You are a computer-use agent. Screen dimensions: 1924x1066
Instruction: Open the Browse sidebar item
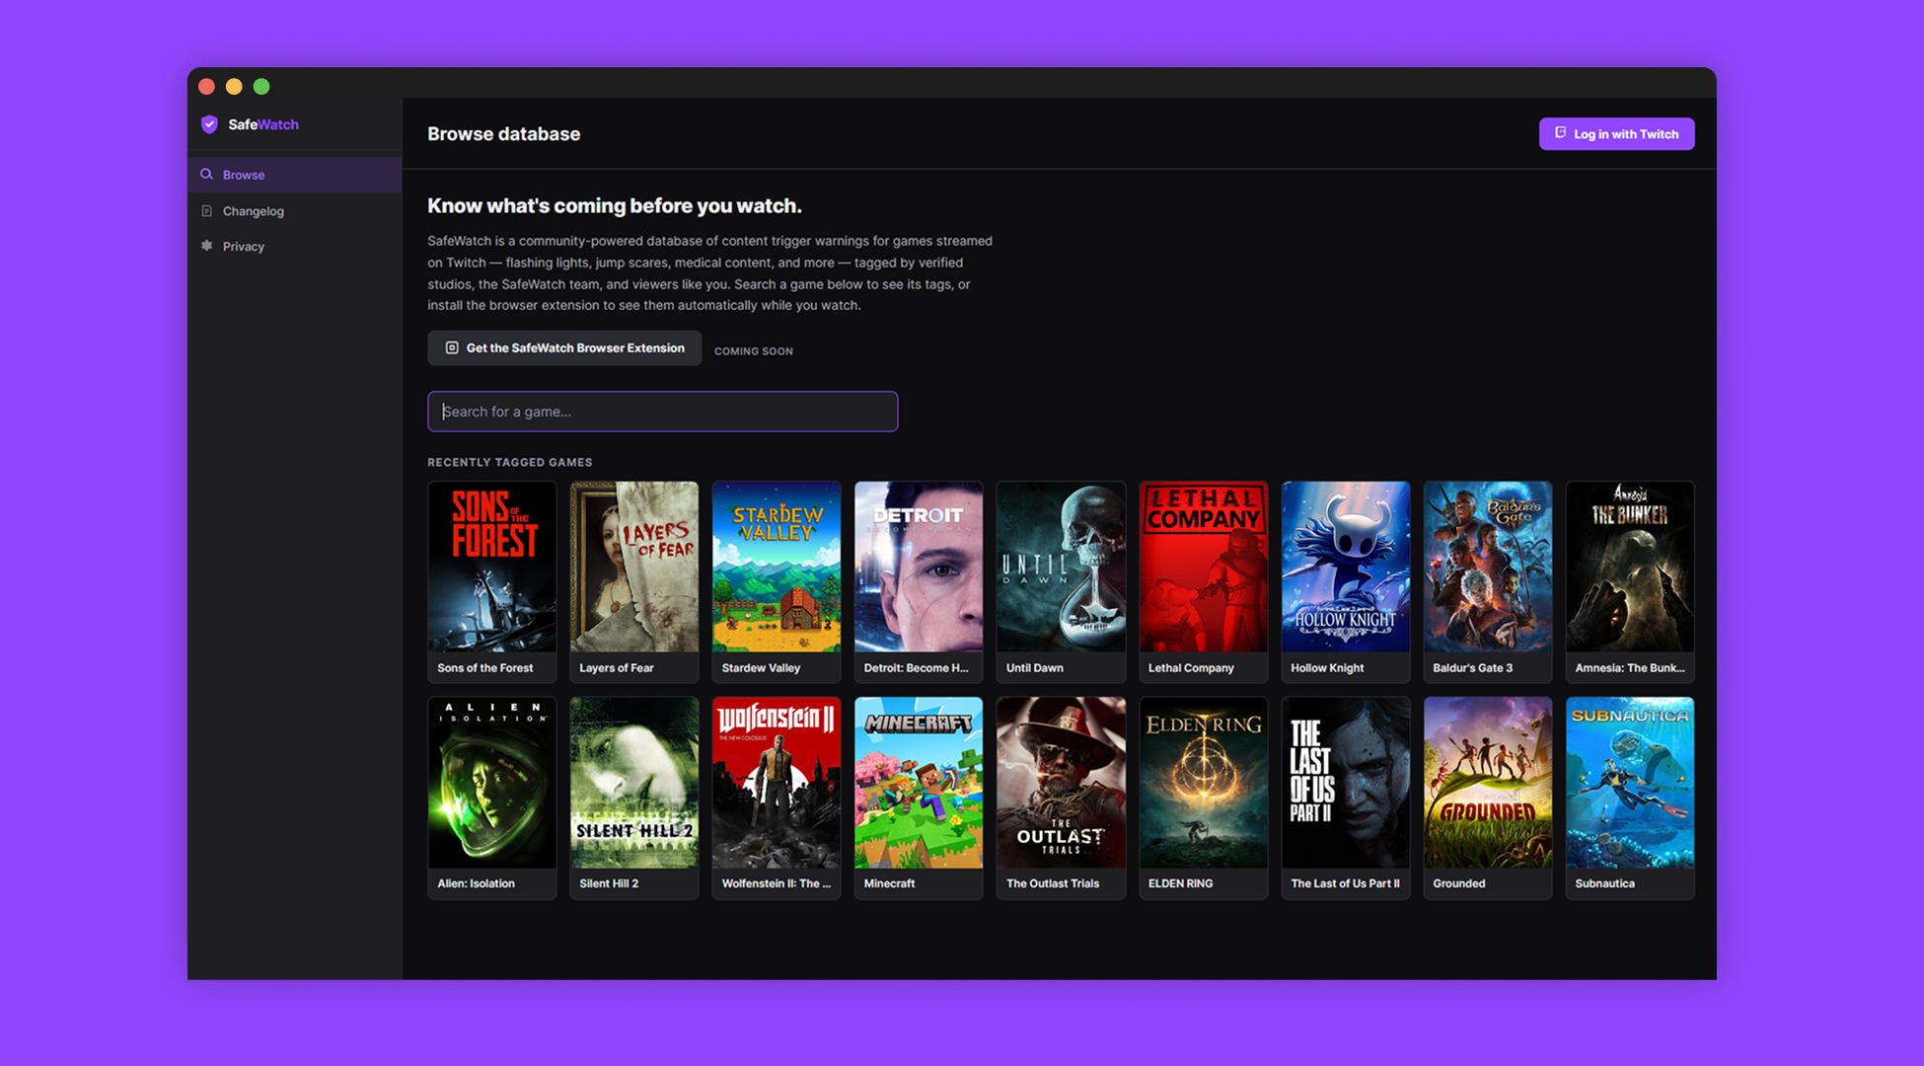294,175
